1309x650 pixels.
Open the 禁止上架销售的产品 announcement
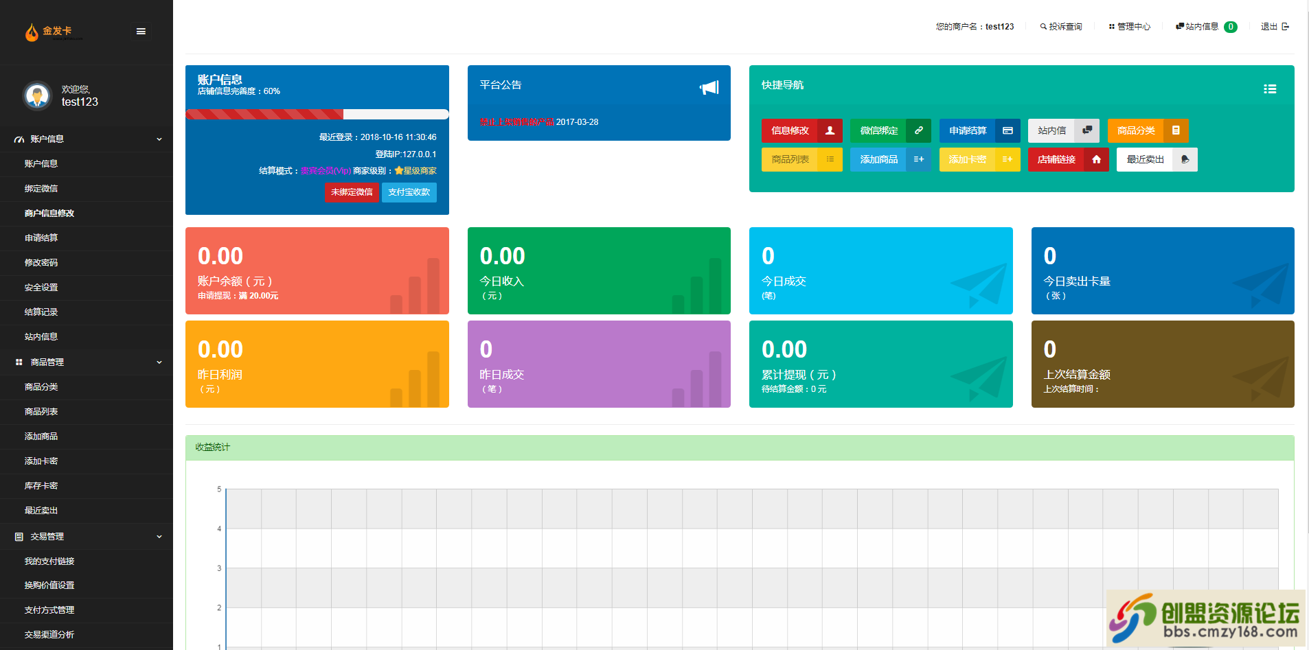point(517,122)
